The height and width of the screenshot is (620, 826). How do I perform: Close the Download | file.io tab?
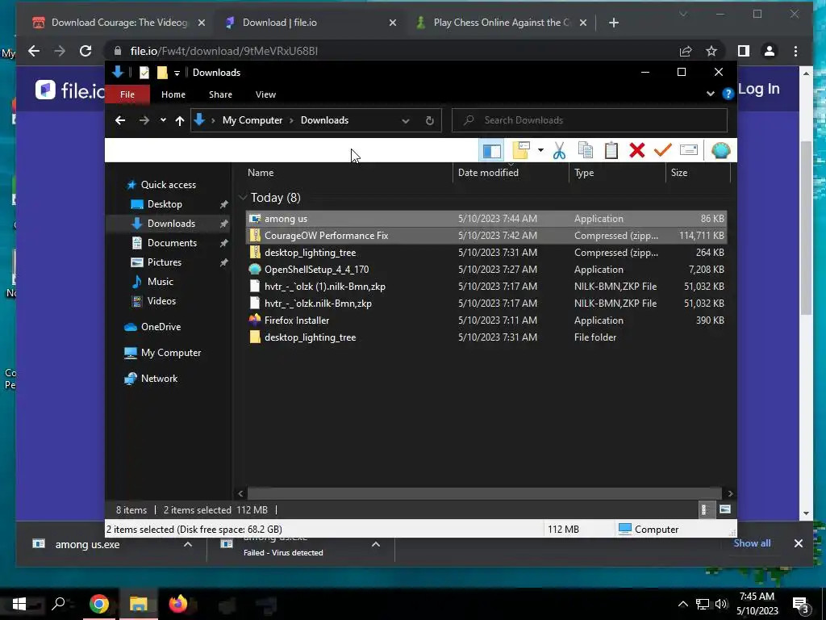pyautogui.click(x=393, y=23)
